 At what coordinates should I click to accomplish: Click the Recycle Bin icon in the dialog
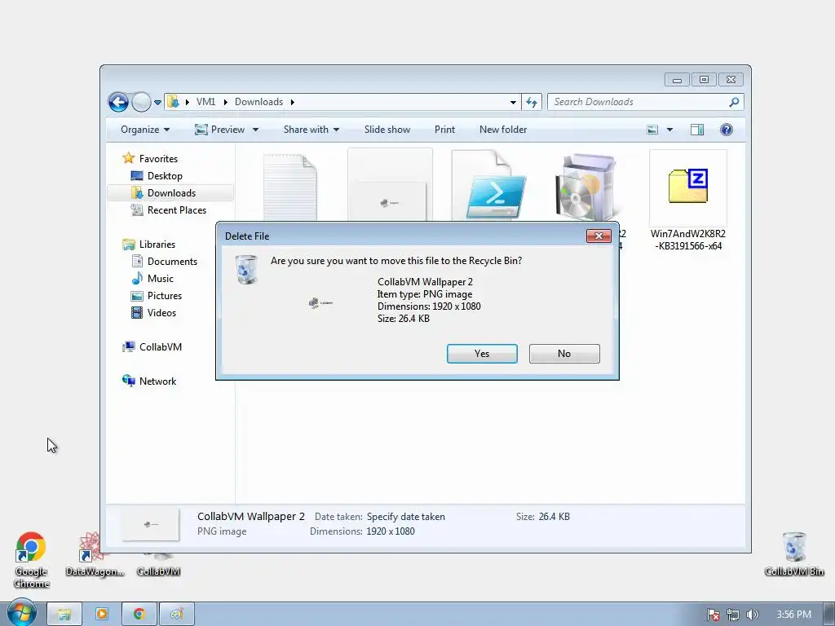246,269
